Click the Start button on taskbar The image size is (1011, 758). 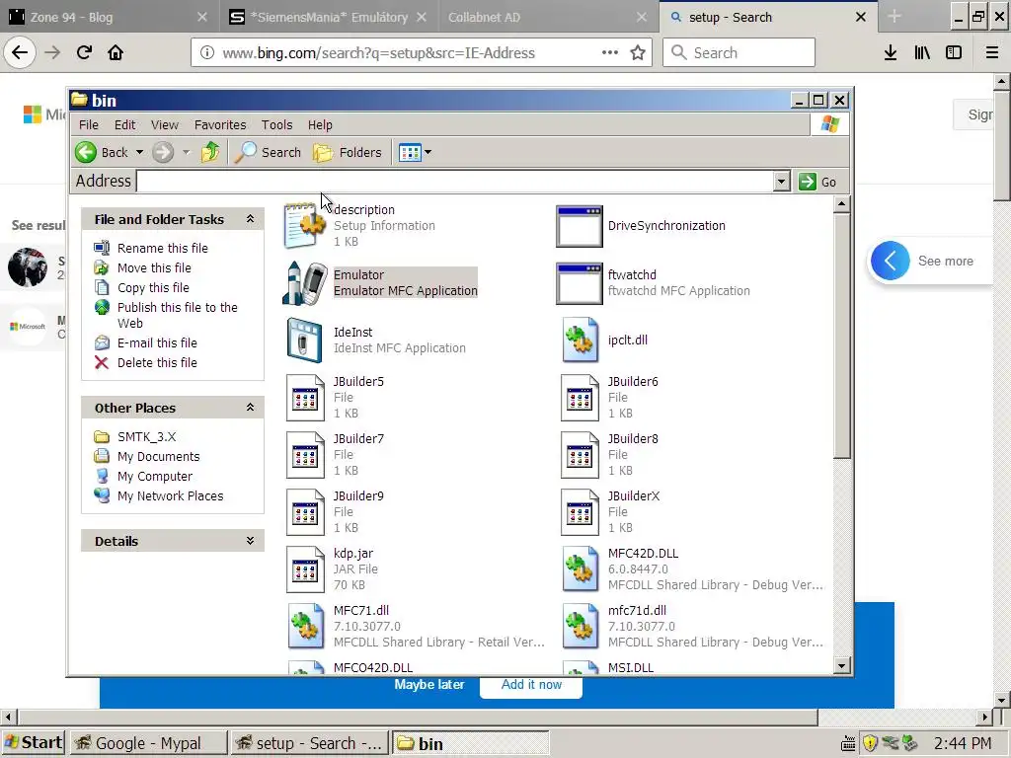(x=33, y=743)
